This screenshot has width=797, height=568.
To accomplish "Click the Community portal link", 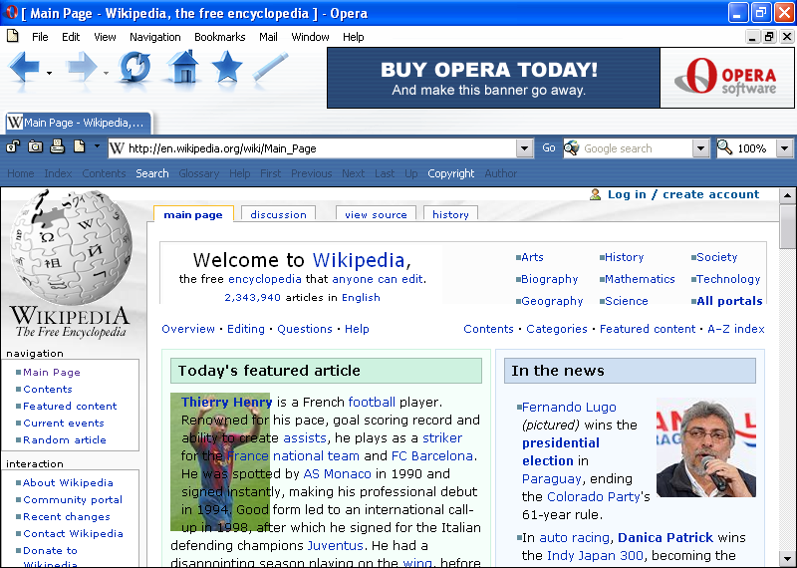I will [x=73, y=500].
